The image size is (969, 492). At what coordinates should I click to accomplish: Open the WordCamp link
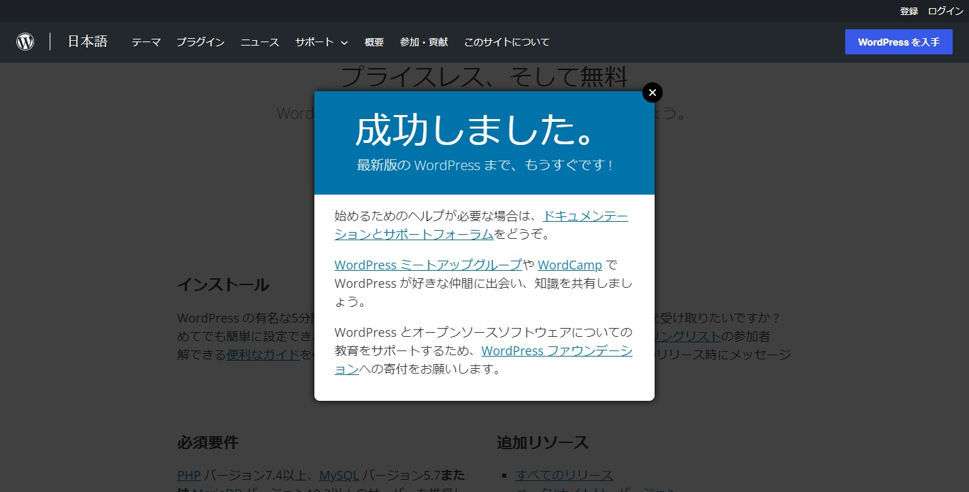pos(570,265)
